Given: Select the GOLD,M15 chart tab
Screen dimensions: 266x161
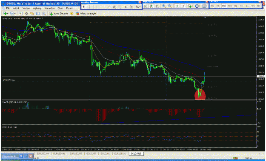Looking at the screenshot, I should tap(136, 153).
